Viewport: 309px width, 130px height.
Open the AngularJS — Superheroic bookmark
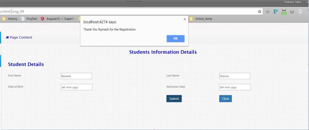[x=58, y=19]
